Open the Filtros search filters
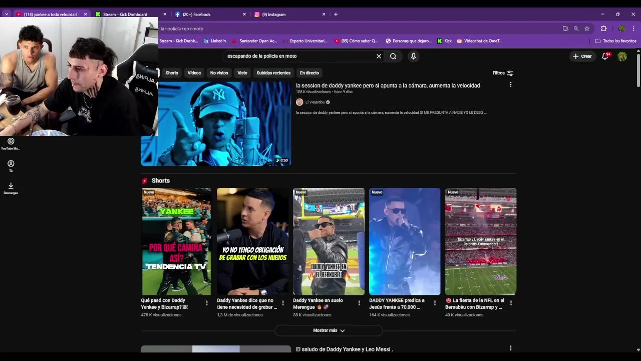This screenshot has height=361, width=641. pos(503,73)
